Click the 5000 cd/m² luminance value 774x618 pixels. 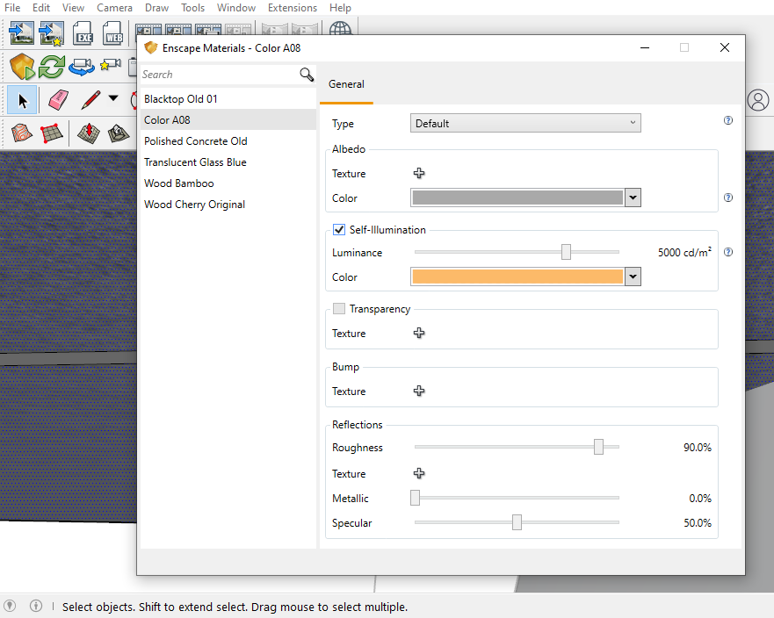tap(684, 252)
